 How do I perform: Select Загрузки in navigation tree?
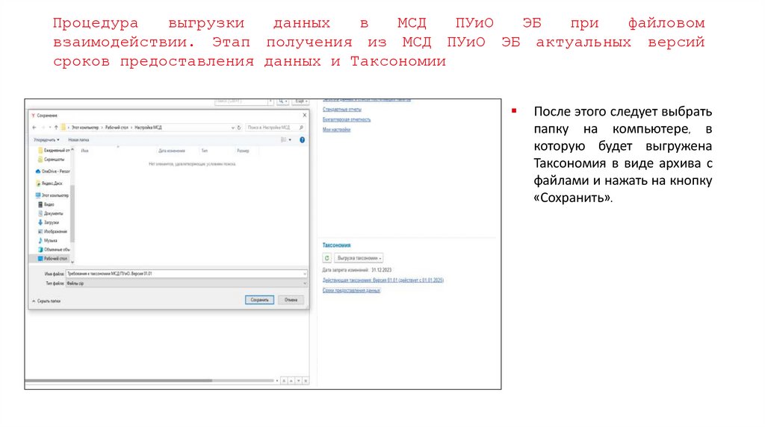pos(49,222)
